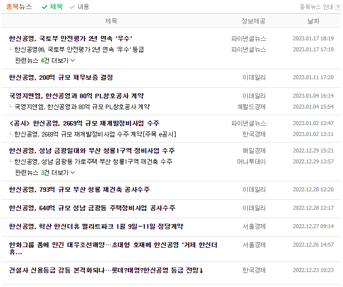Open <공시> 한신공영, 2669억 재개발정비사업 수주
The width and height of the screenshot is (343, 287).
pyautogui.click(x=84, y=123)
